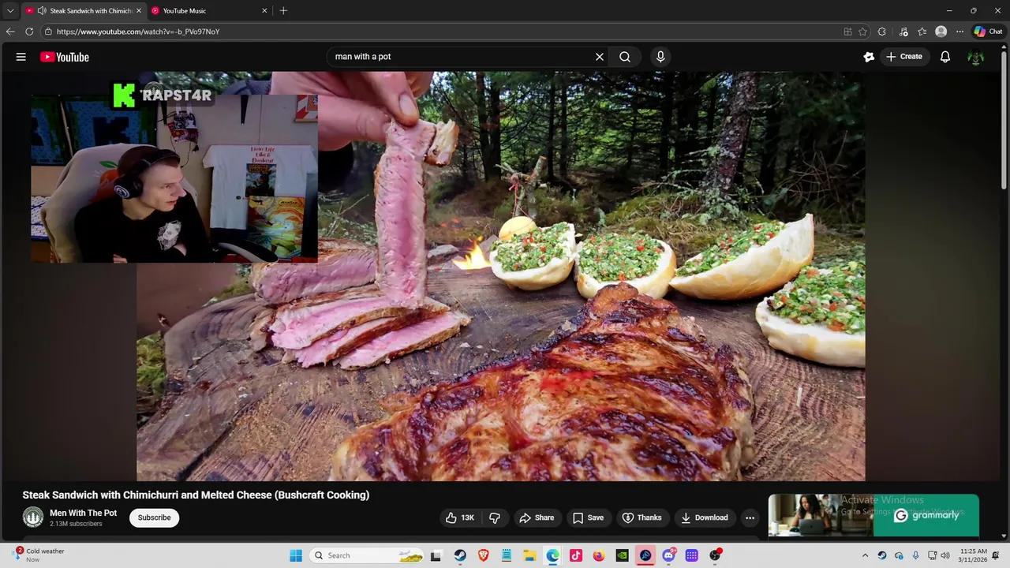Screen dimensions: 1010x568
Task: Share the steak sandwich video
Action: pyautogui.click(x=537, y=518)
